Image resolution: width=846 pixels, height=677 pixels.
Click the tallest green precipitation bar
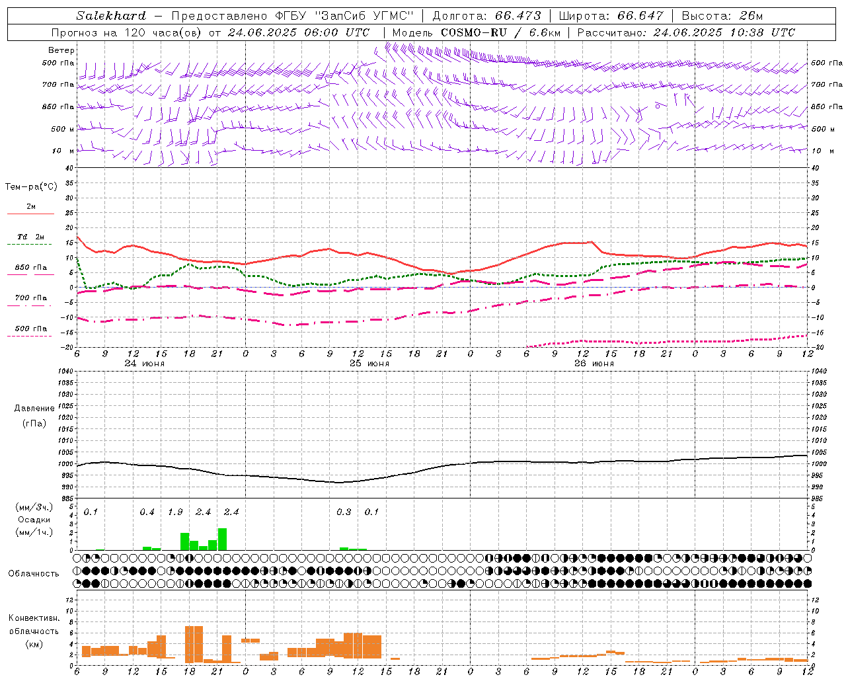[222, 539]
